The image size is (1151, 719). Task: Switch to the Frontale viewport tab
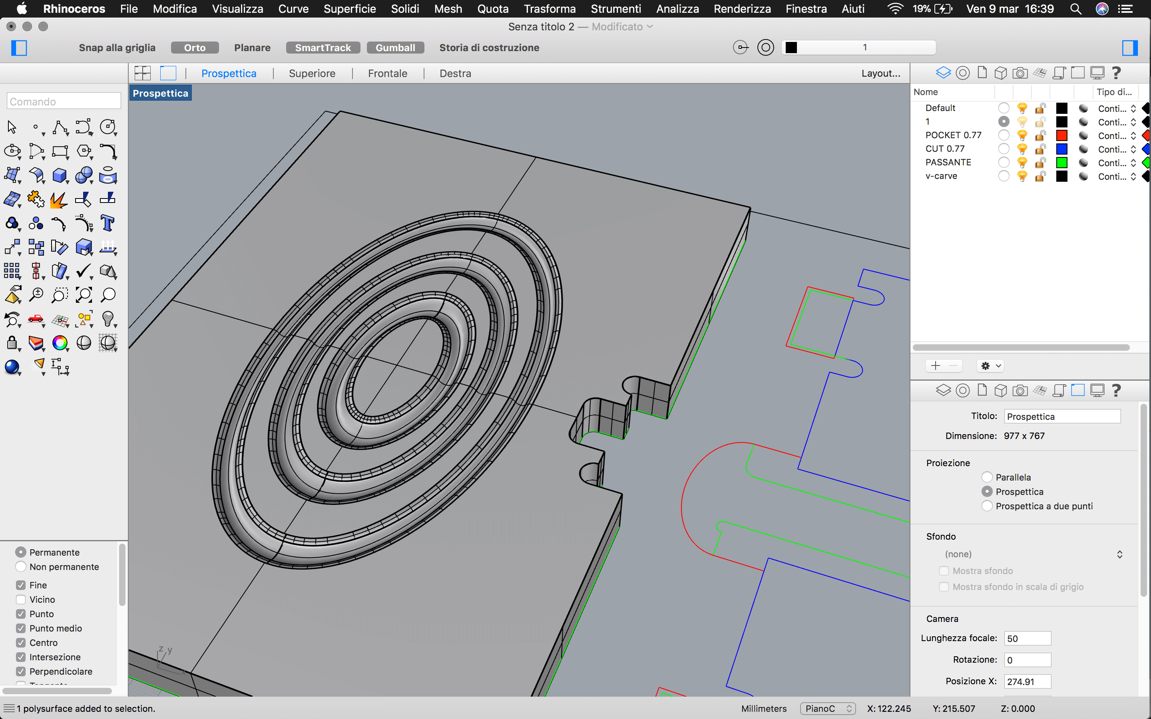pos(388,73)
